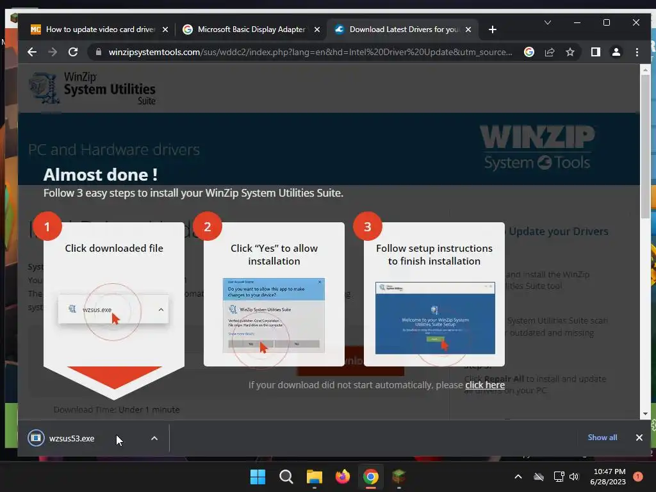The width and height of the screenshot is (656, 492).
Task: Click the browser forward arrow
Action: coord(53,52)
